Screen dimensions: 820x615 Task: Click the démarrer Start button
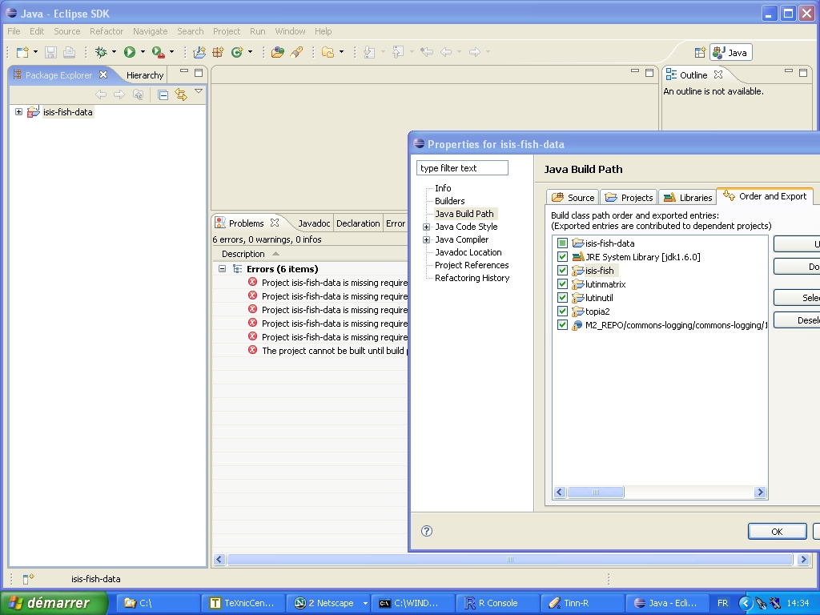pos(54,602)
